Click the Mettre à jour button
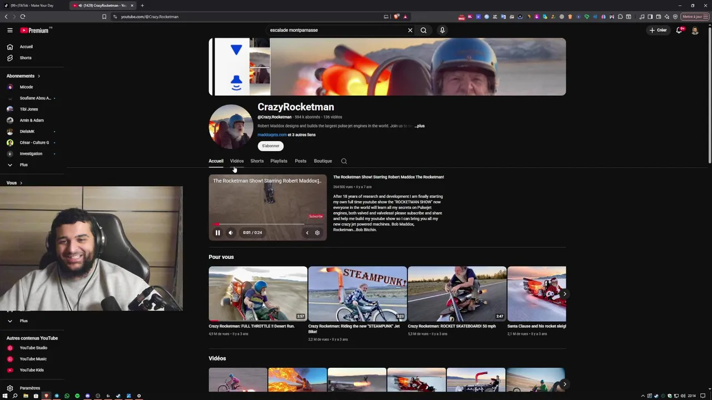Viewport: 712px width, 400px height. click(695, 17)
